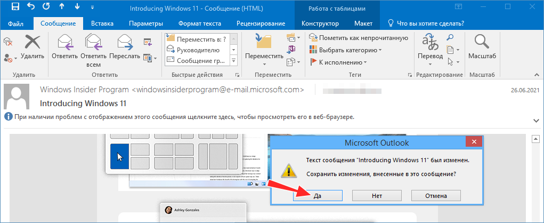Reply with meeting icon
The image size is (544, 223).
click(x=148, y=42)
